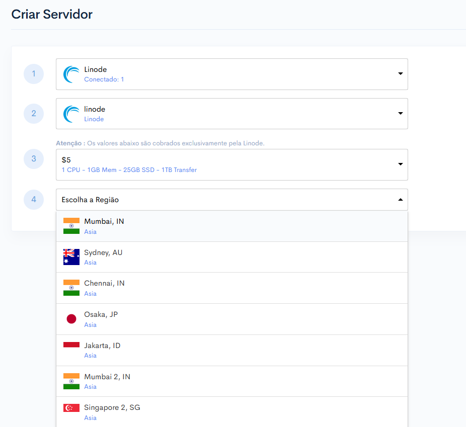Viewport: 466px width, 427px height.
Task: Click the 'Asia' label under Singapore 2, SG
Action: click(x=91, y=418)
